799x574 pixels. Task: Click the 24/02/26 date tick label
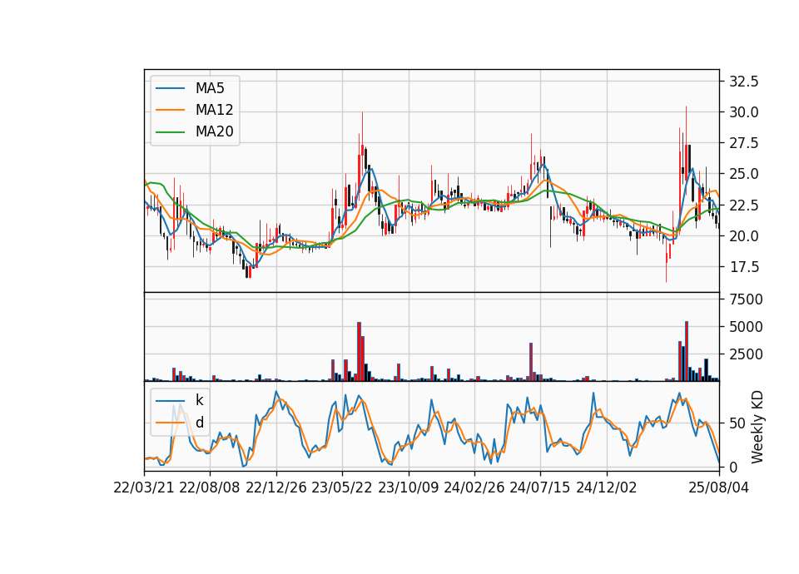474,487
